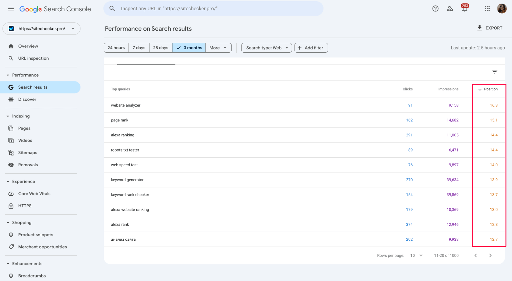Select the 3 months date range
Viewport: 512px width, 281px height.
click(x=189, y=48)
